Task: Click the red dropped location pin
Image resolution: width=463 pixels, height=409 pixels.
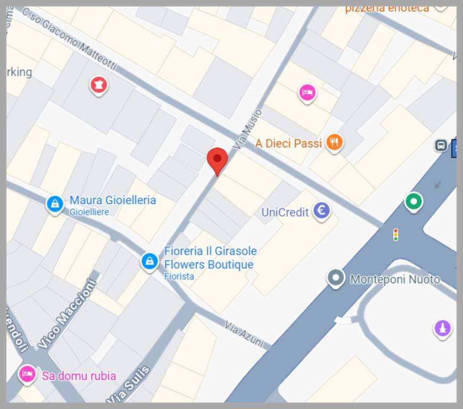Action: pos(217,162)
